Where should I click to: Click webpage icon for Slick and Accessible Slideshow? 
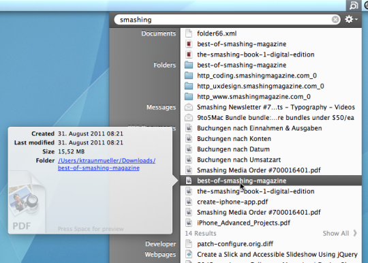click(189, 254)
